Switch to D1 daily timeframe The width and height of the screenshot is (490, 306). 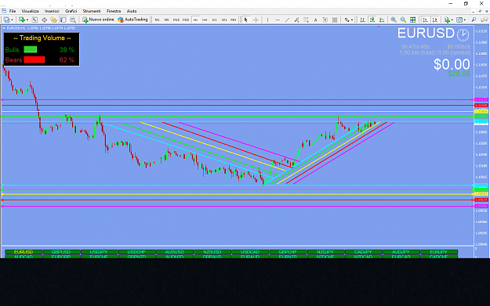pos(214,20)
